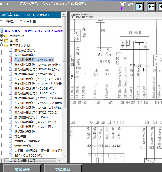Click the FlashPaper logo icon

click(x=74, y=16)
